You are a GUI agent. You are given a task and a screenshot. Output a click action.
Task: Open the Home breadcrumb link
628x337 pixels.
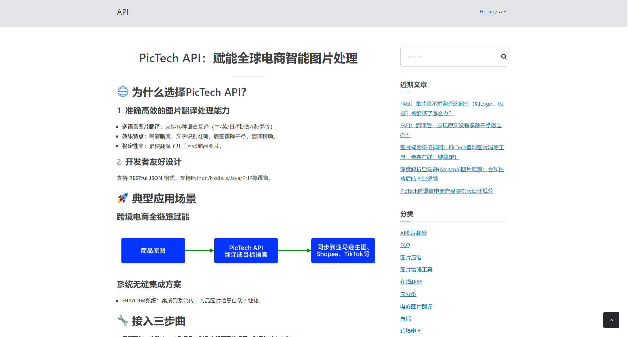point(487,11)
